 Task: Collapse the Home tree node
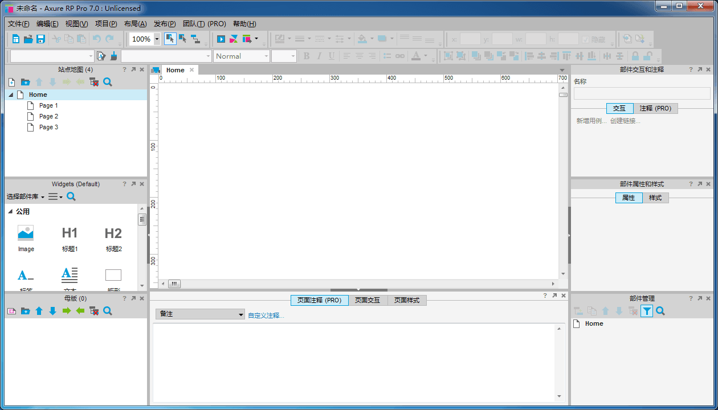(11, 95)
